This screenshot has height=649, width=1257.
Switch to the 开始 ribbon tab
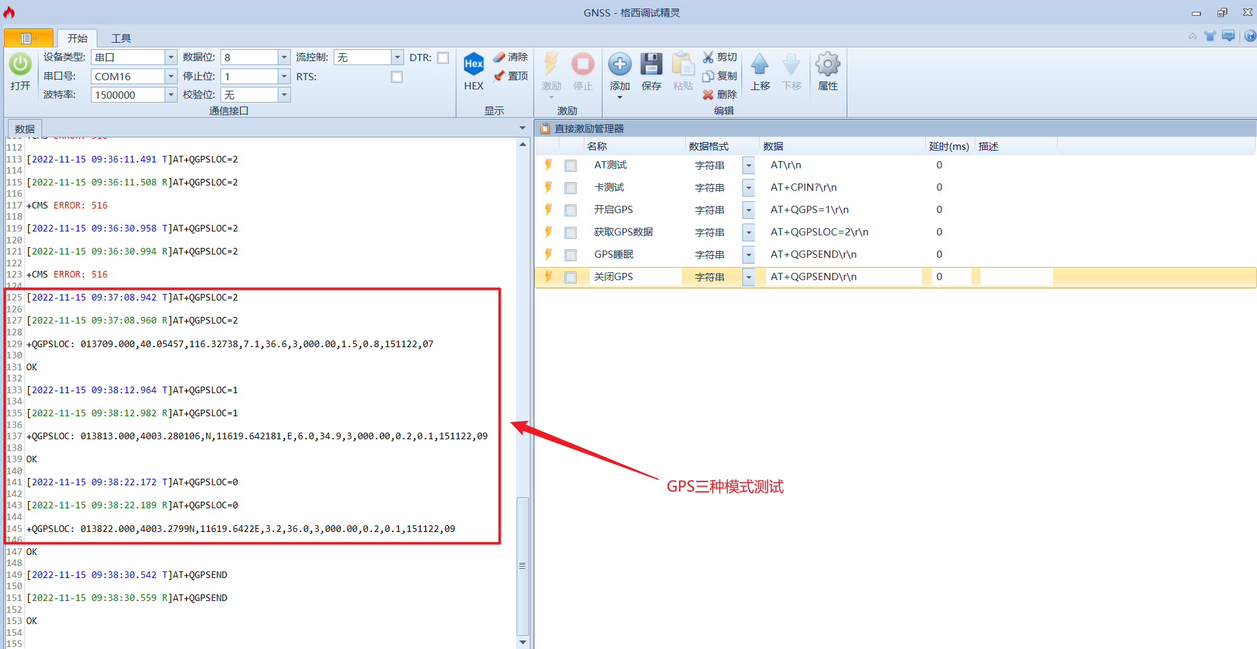pos(78,38)
